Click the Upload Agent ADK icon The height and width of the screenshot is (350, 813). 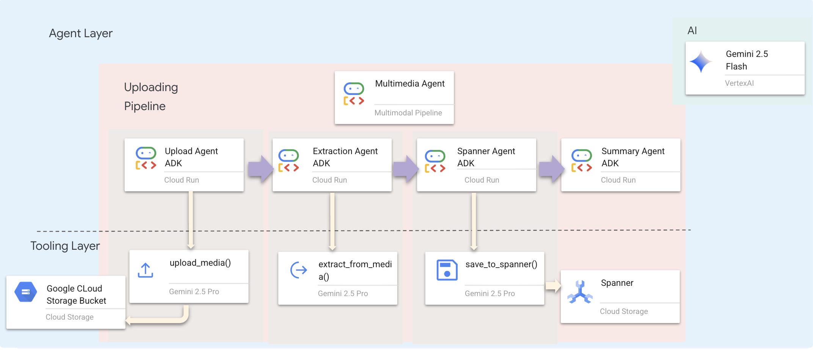[146, 158]
